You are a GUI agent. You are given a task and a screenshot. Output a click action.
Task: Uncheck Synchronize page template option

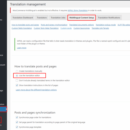pyautogui.click(x=17, y=127)
